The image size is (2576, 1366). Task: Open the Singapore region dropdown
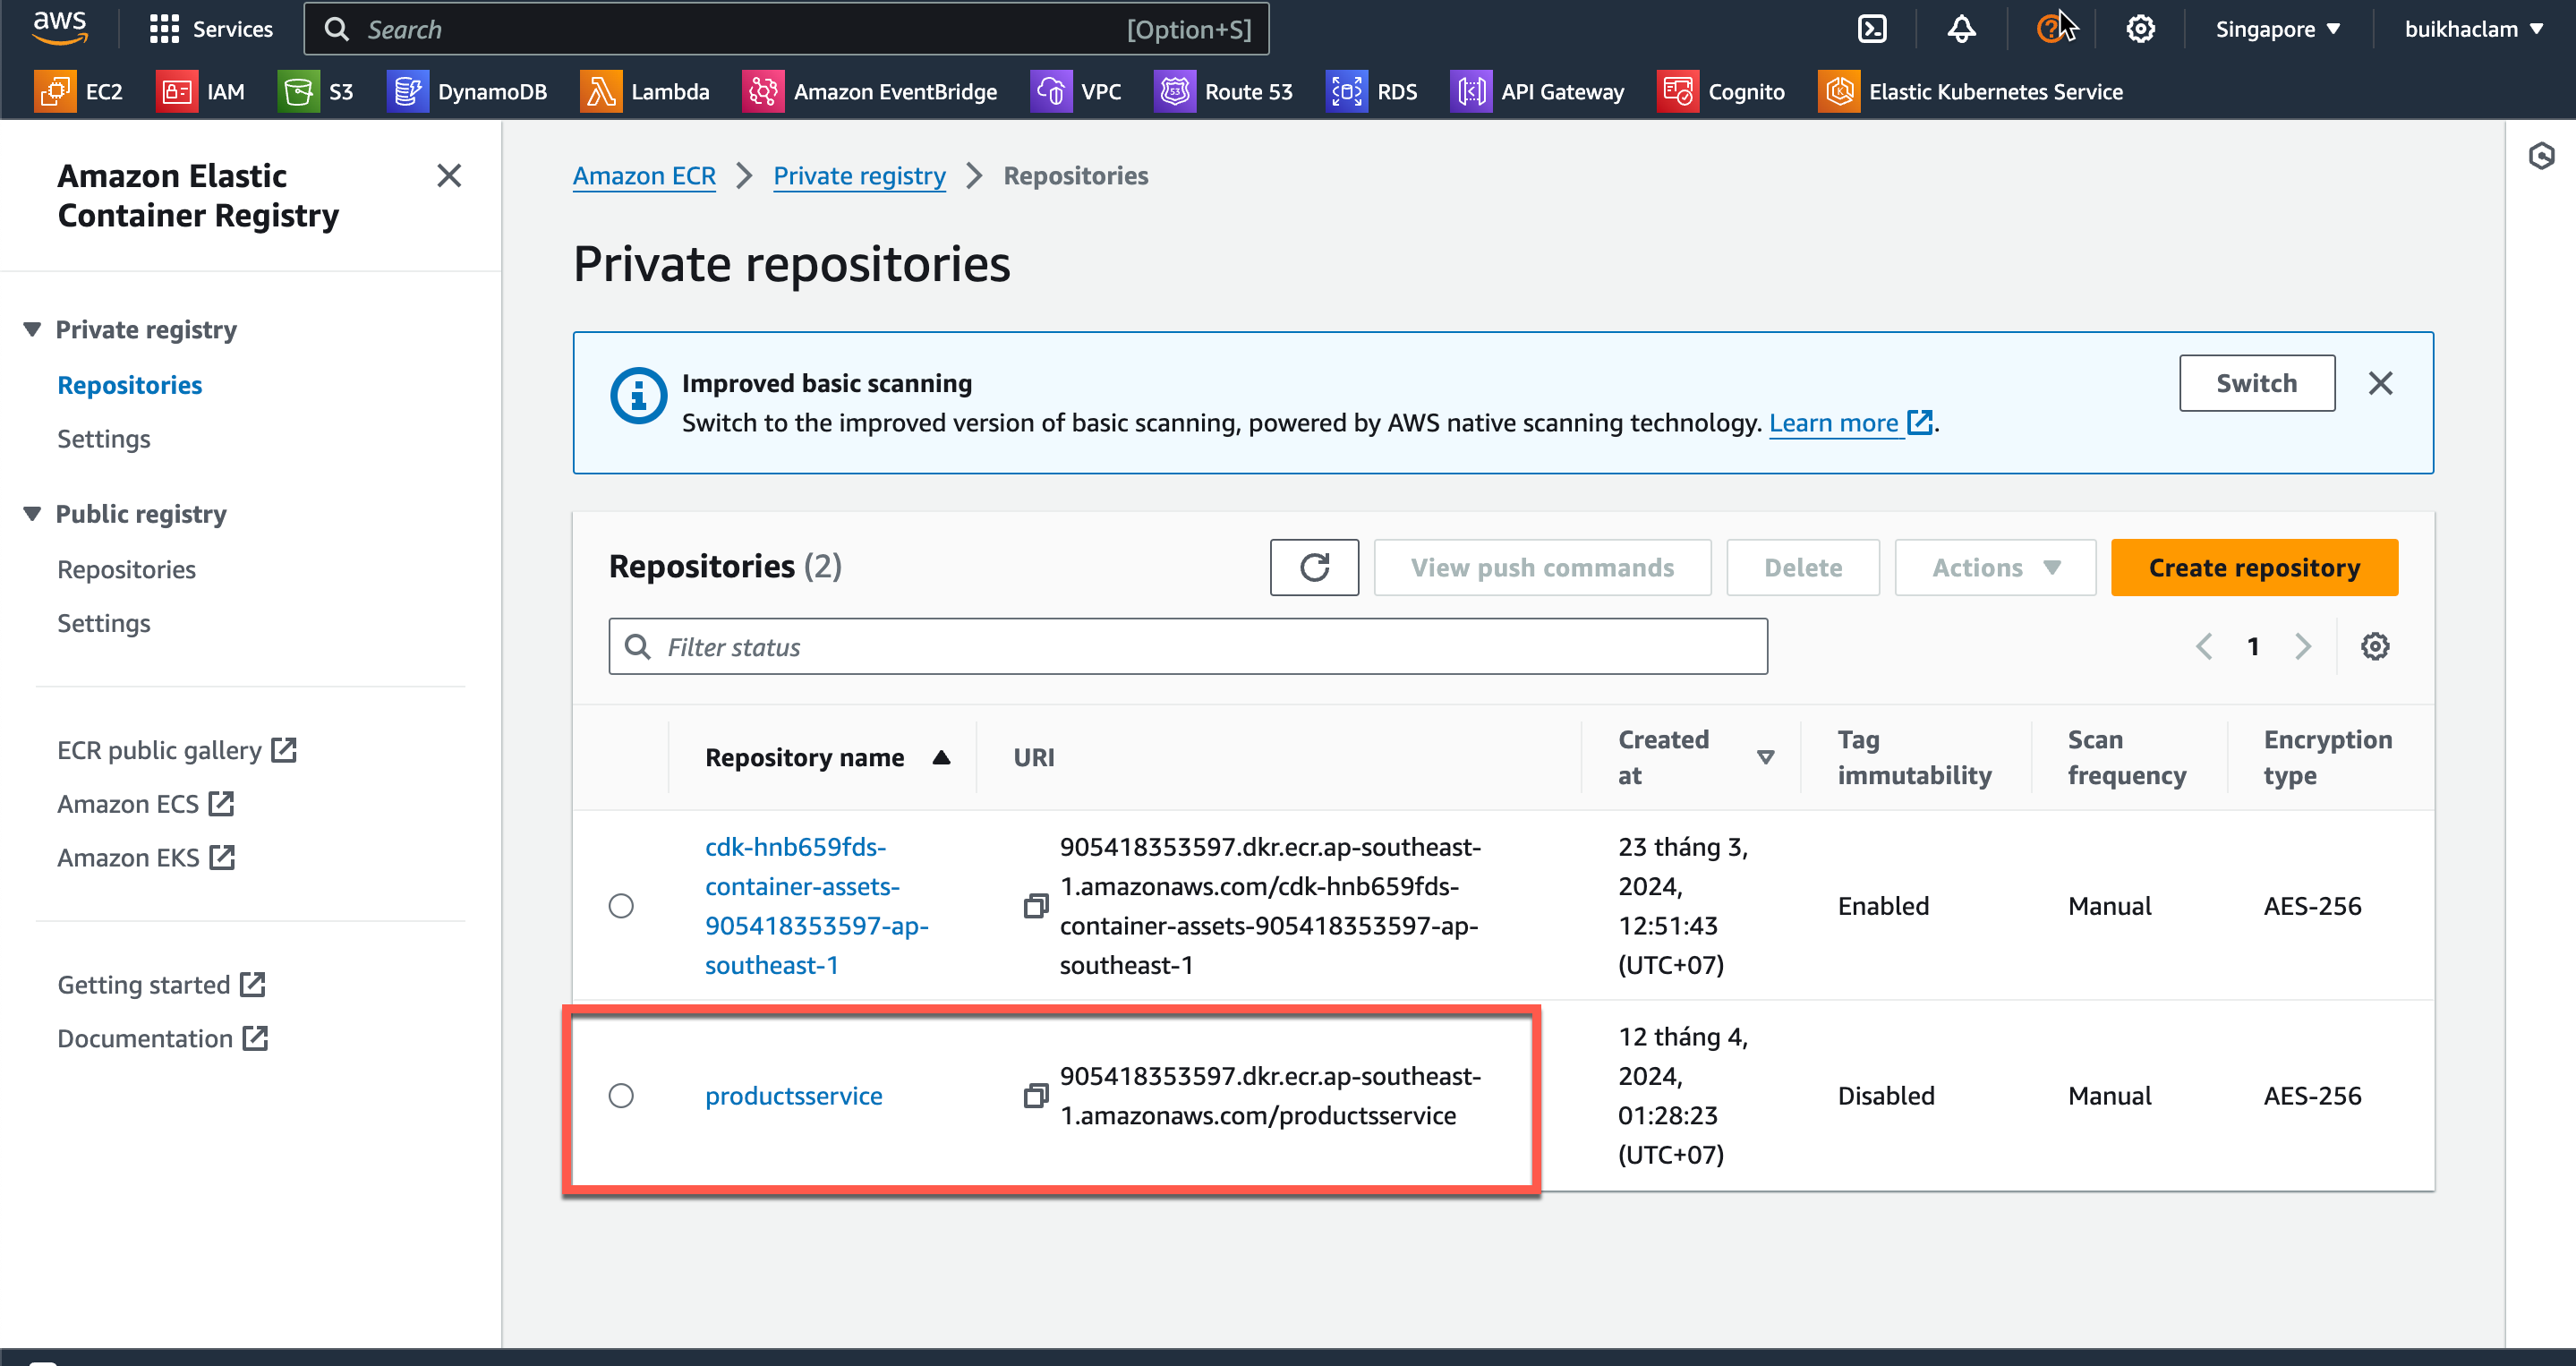pyautogui.click(x=2277, y=29)
